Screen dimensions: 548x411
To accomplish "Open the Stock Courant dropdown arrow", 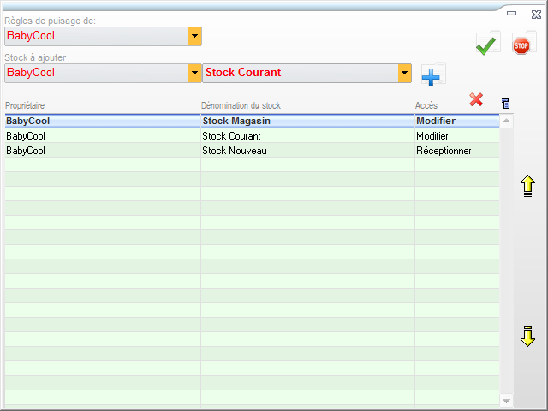I will (x=405, y=73).
